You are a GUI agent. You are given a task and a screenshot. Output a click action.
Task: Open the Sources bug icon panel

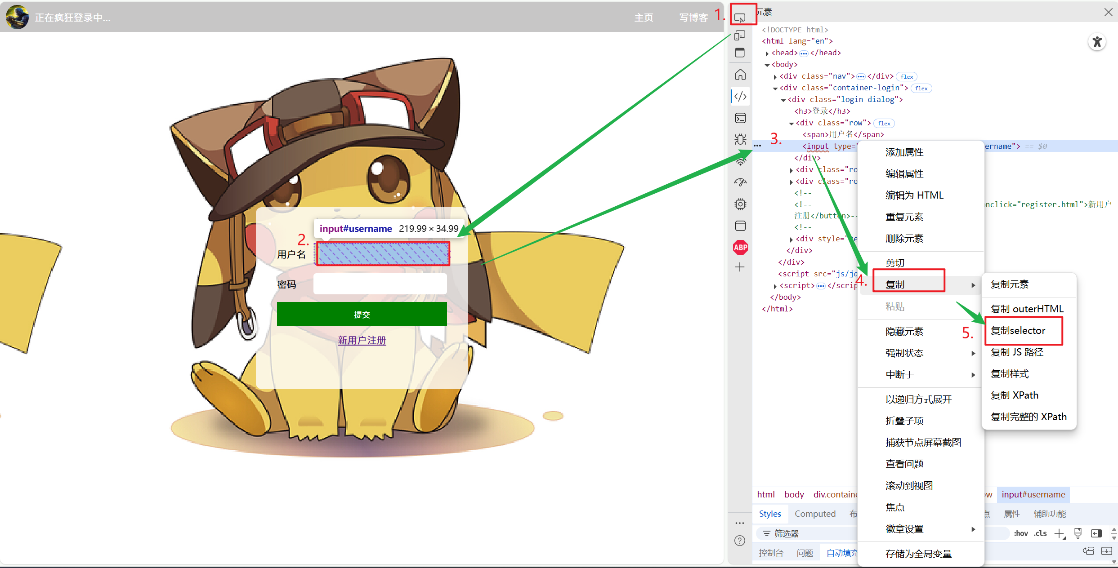point(740,139)
